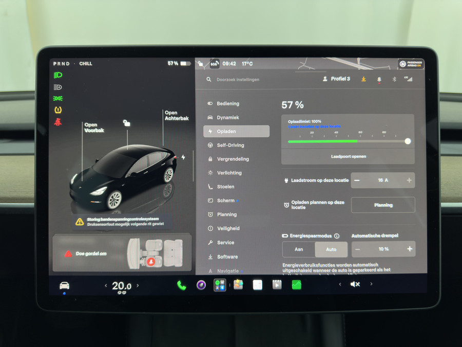
Task: Tap the charge limit slider handle
Action: [408, 141]
